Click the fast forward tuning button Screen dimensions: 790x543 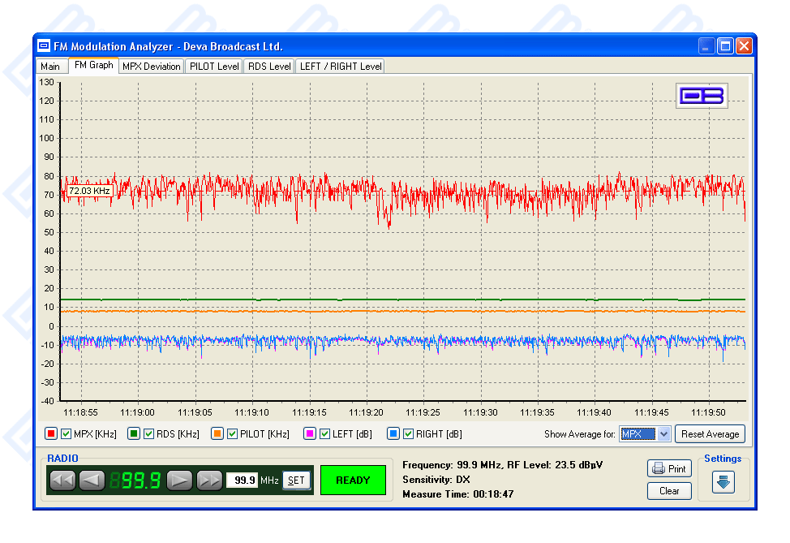(x=209, y=481)
